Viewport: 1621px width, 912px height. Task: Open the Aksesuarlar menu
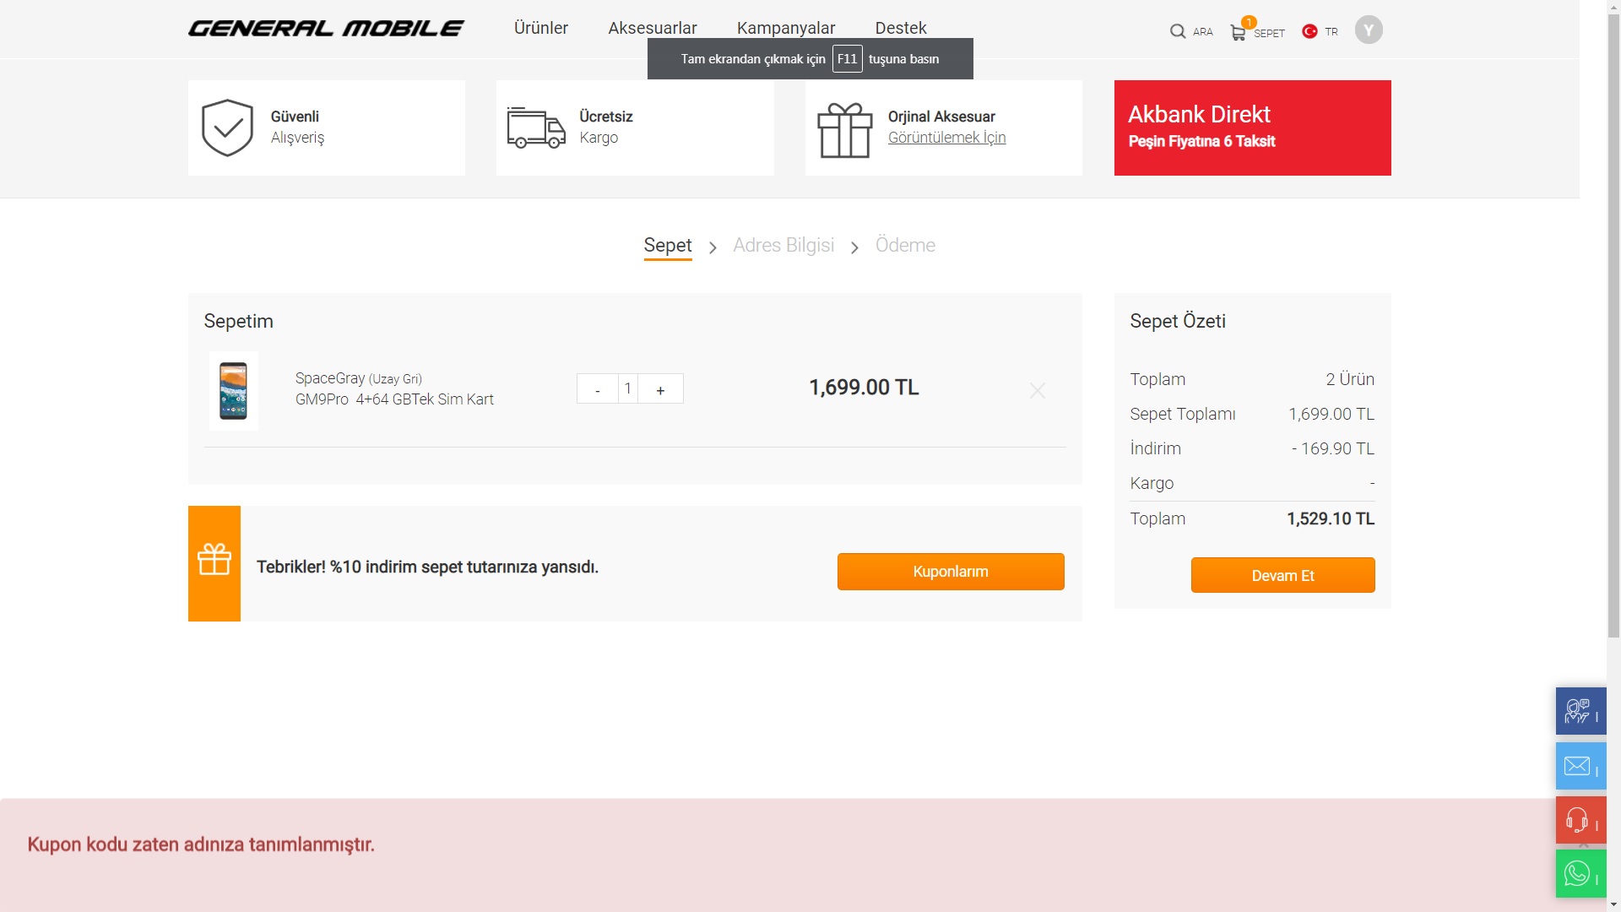tap(653, 28)
